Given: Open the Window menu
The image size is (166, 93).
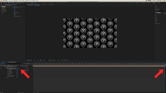Looking at the screenshot, I should 34,1.
